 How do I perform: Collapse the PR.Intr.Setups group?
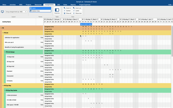pos(5,52)
